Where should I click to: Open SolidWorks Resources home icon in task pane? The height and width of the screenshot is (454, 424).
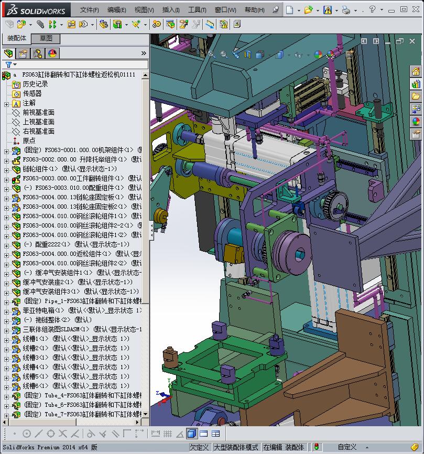tap(416, 71)
